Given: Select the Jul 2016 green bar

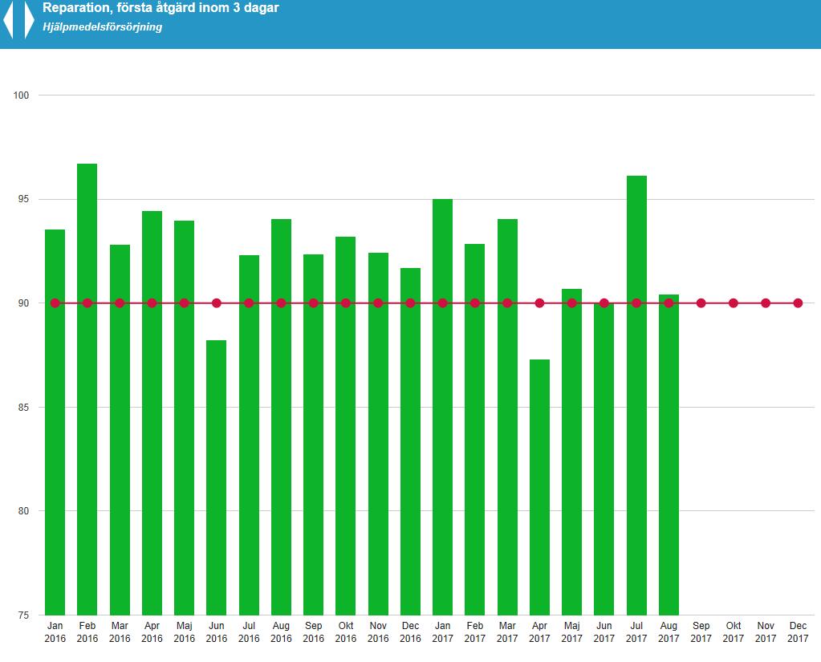Looking at the screenshot, I should point(249,435).
